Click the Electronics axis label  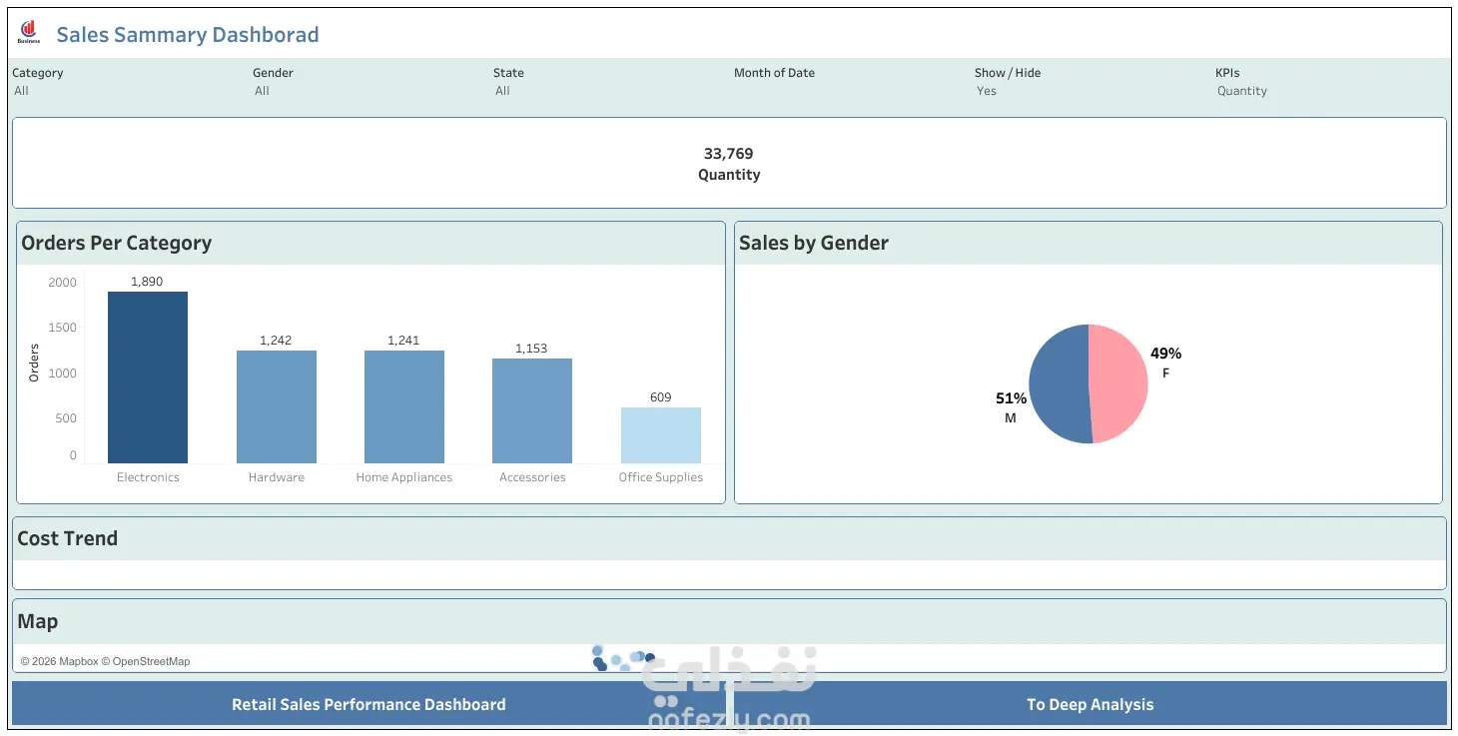pos(148,477)
